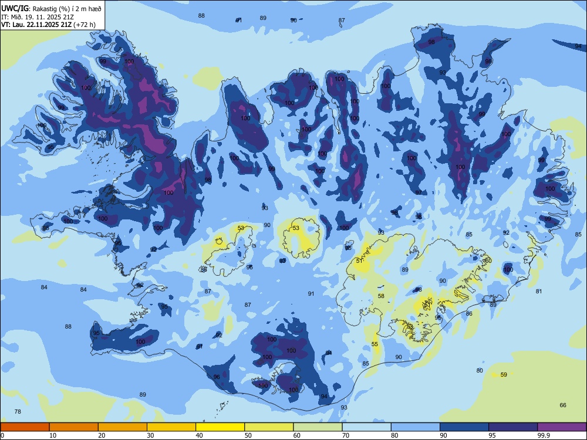The height and width of the screenshot is (440, 587).
Task: Click the '66' humidity value on the map
Action: [563, 405]
